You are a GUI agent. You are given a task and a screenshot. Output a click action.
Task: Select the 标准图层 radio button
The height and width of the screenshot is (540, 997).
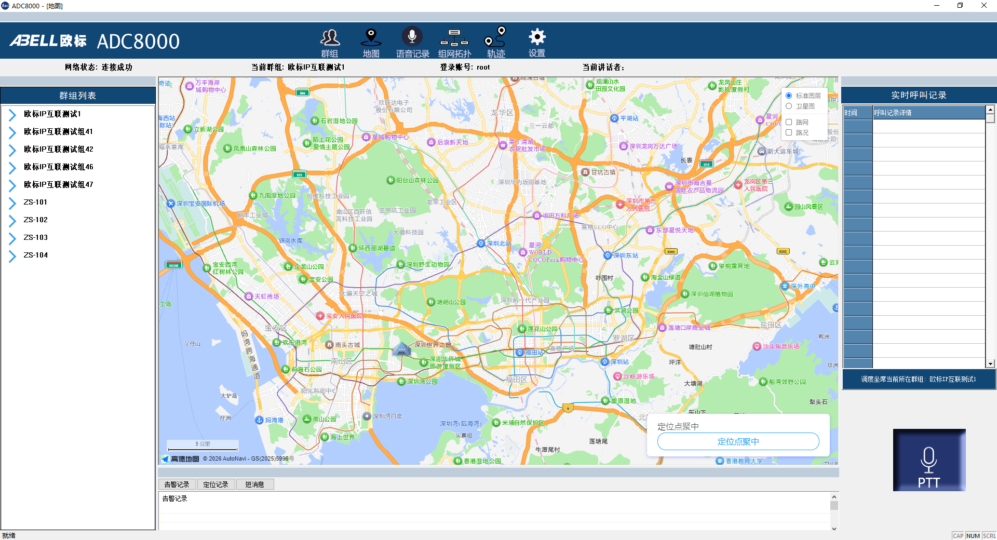pos(789,96)
